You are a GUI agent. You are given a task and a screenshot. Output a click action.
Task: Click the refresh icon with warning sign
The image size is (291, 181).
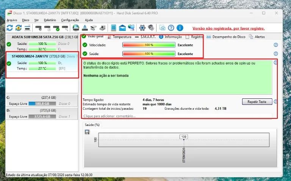18,28
